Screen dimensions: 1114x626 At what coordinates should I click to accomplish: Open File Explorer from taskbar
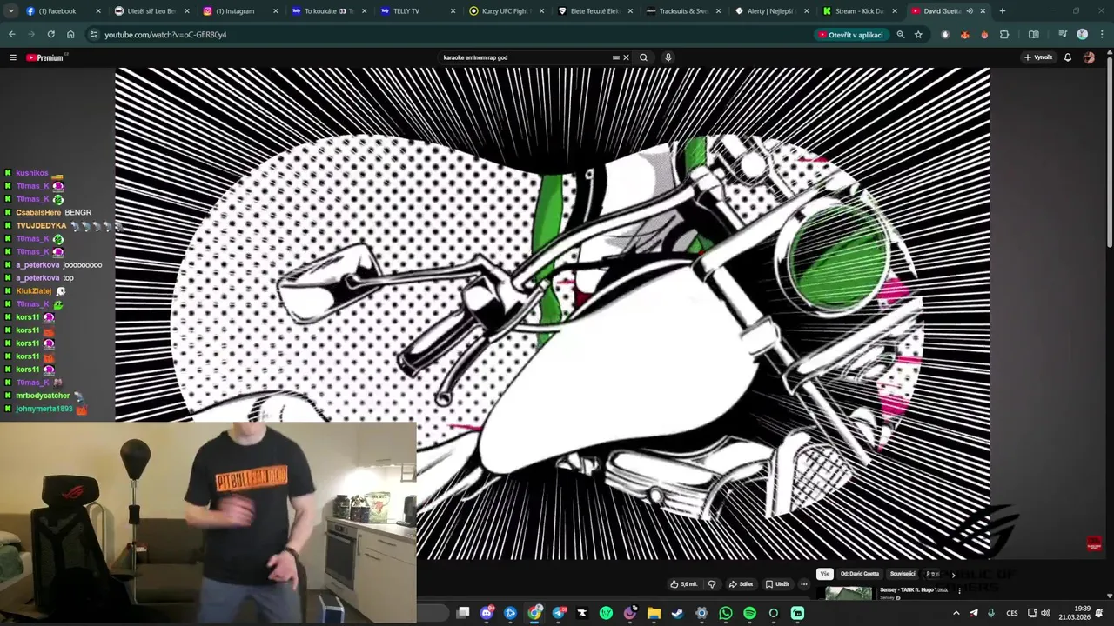click(654, 613)
